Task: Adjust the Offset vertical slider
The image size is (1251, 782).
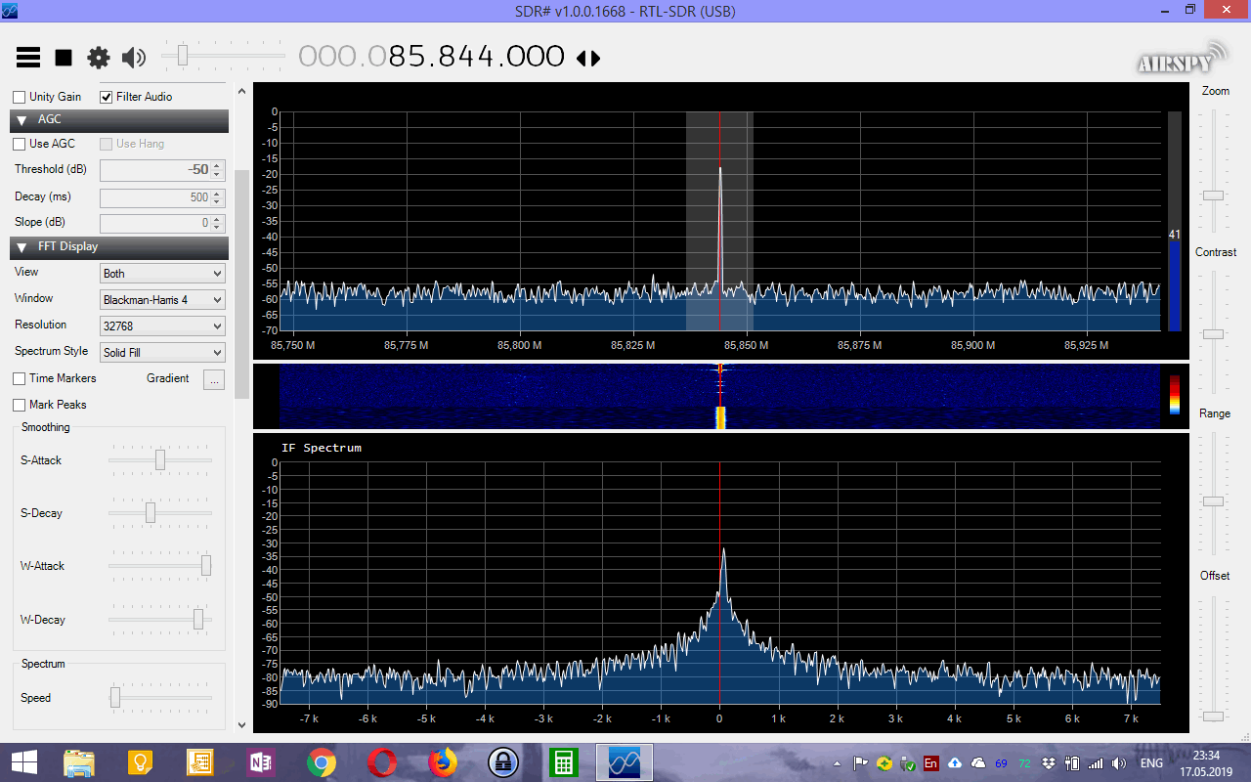Action: (x=1213, y=717)
